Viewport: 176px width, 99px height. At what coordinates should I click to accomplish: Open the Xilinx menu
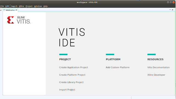[21, 6]
